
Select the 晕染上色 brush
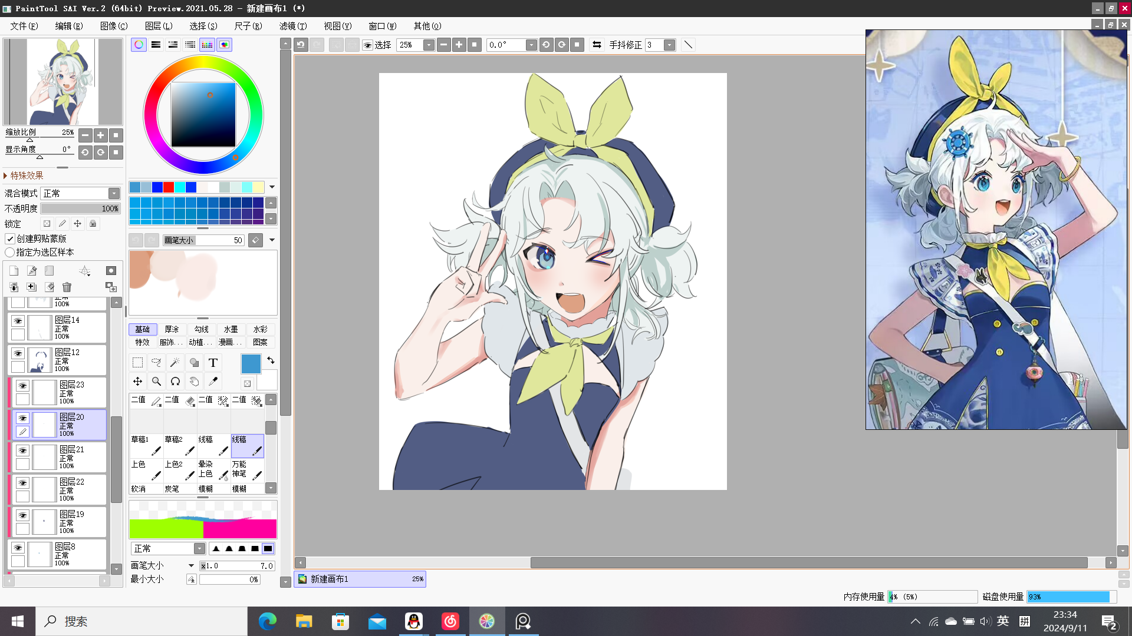tap(213, 470)
